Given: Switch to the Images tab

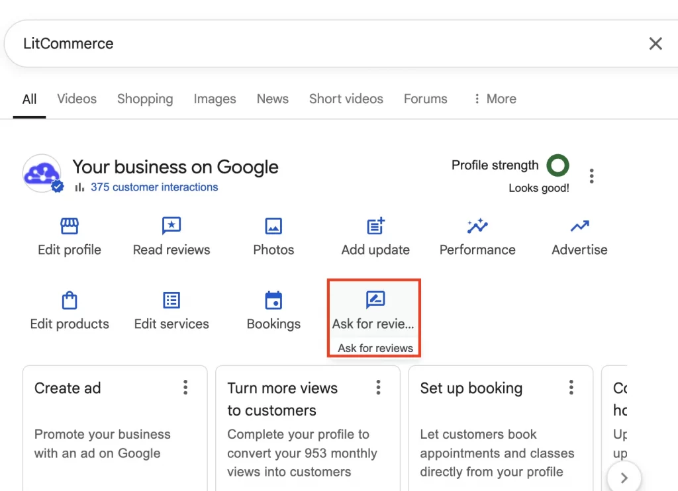Looking at the screenshot, I should (215, 99).
